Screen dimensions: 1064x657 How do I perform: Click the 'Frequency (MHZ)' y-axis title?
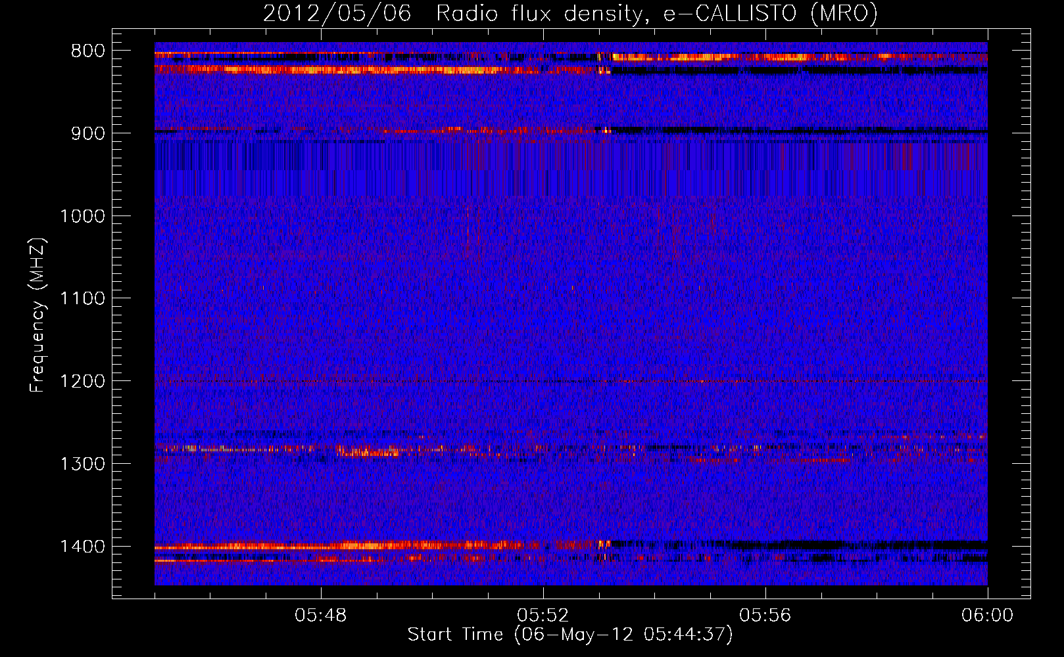pyautogui.click(x=38, y=315)
